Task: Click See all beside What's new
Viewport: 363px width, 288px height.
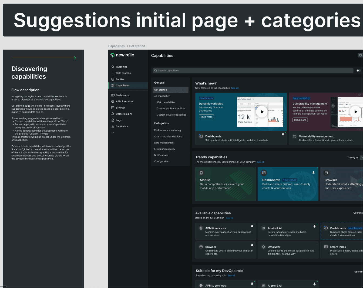Action: 235,88
